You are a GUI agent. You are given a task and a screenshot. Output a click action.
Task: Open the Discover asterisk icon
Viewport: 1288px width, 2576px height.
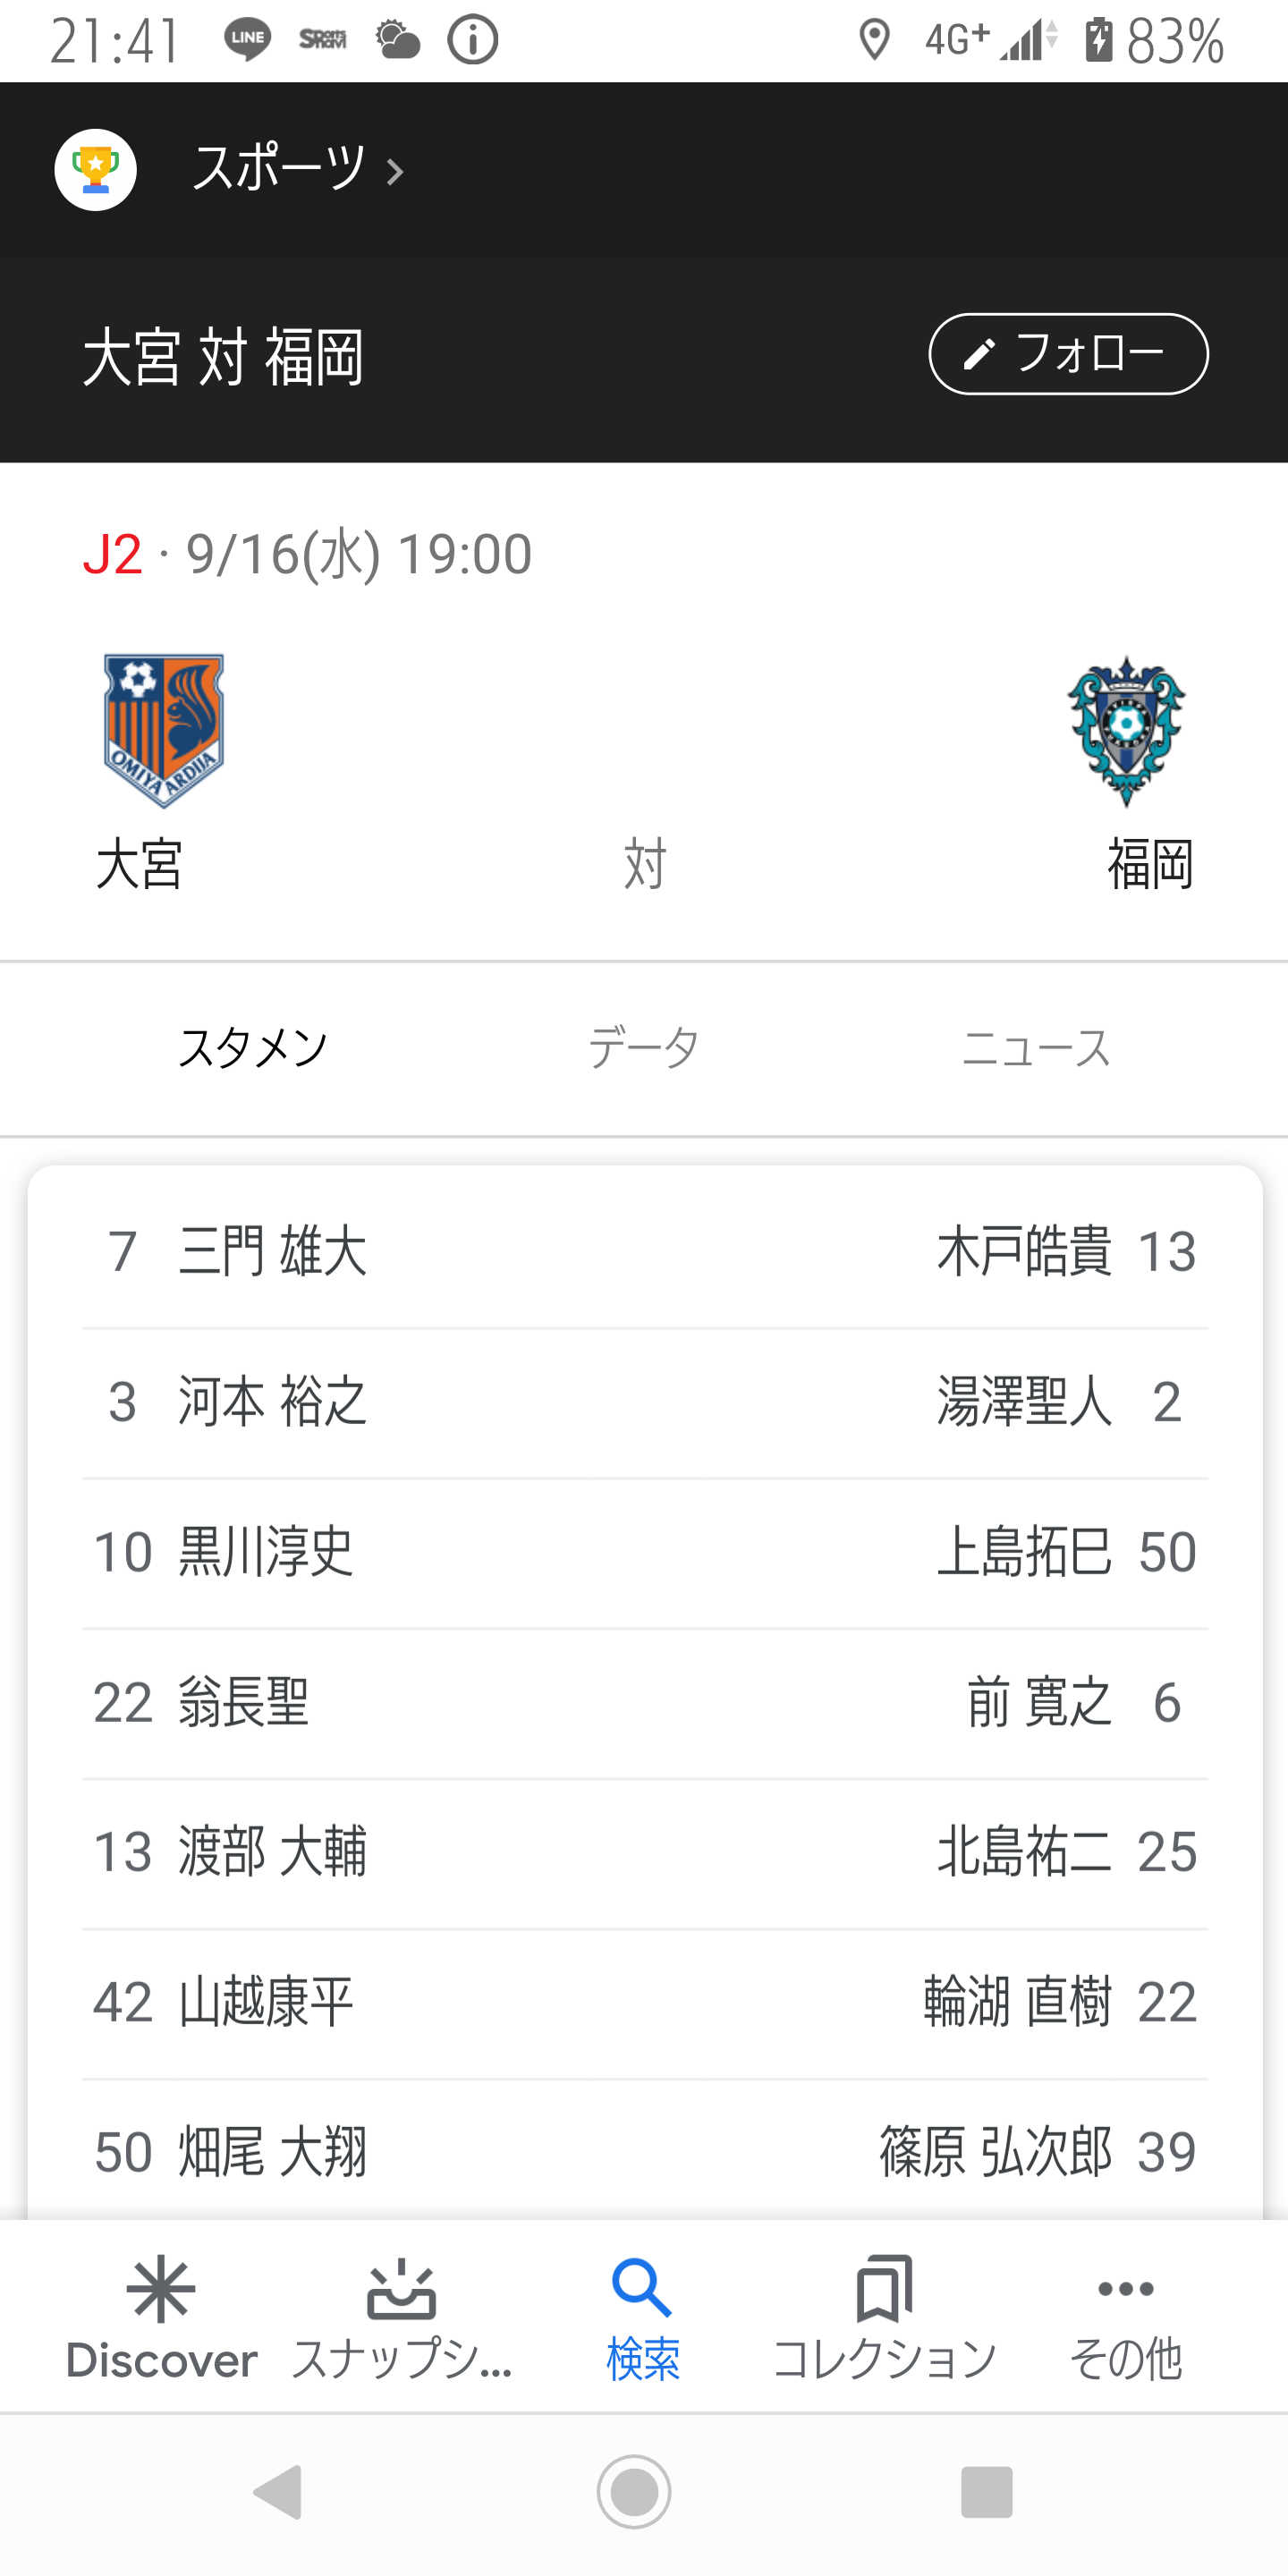tap(161, 2289)
